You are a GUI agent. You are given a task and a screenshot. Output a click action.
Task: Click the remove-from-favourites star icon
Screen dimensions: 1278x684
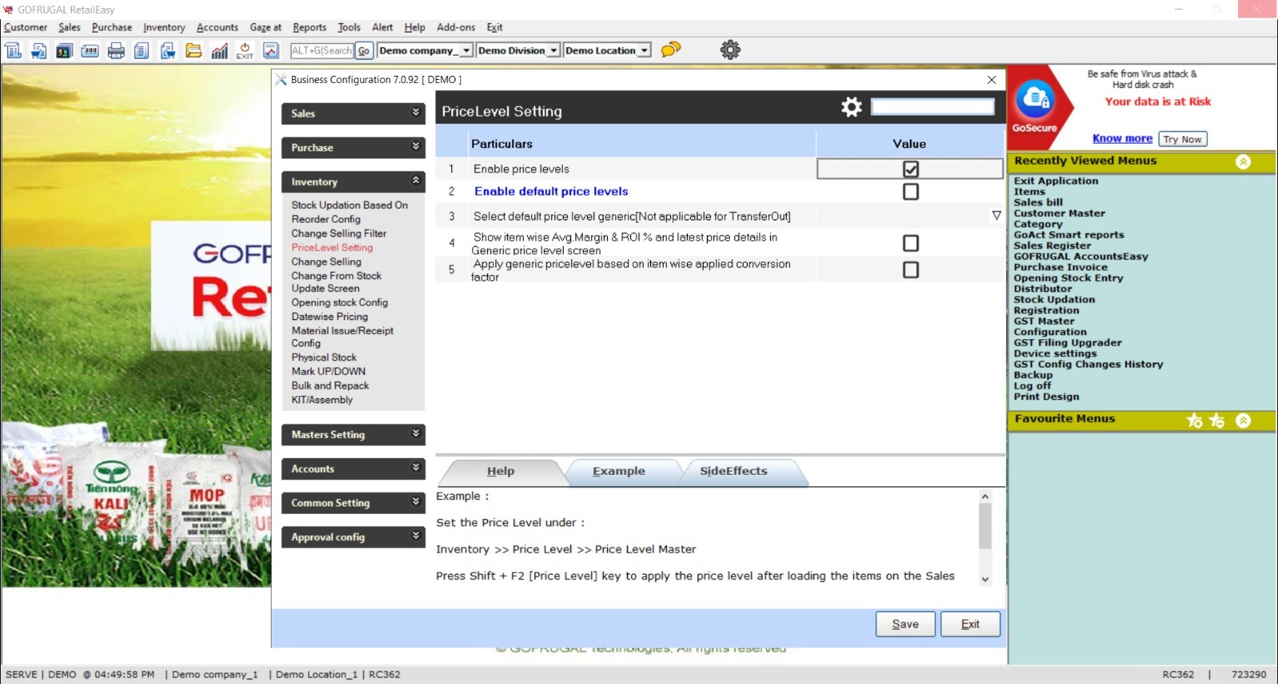click(1216, 420)
